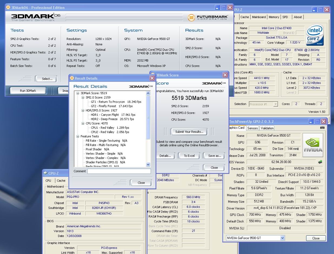Select Shader Particles (SM3.0) row
The image size is (334, 254).
tap(105, 162)
